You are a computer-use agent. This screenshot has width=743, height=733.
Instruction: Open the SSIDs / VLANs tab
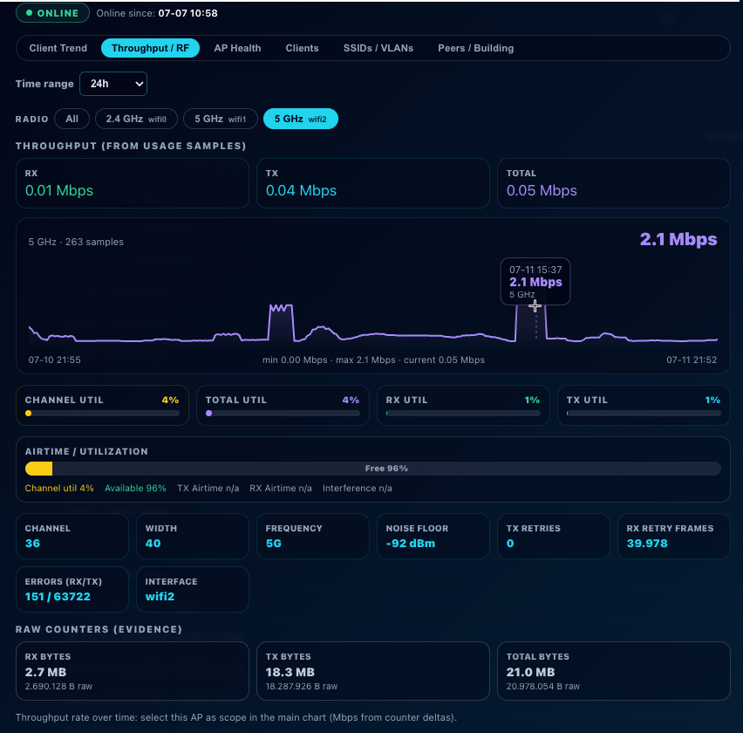(x=378, y=48)
